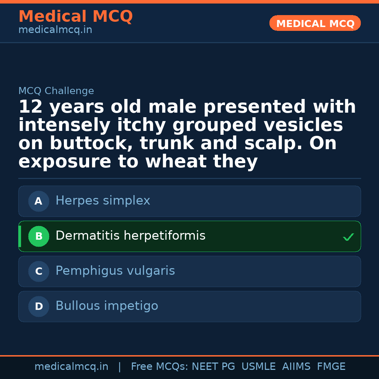
Task: Select the Herpes simplex answer
Action: (x=103, y=201)
